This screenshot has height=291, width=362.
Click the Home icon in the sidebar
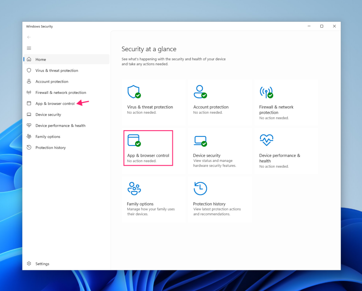[x=29, y=59]
